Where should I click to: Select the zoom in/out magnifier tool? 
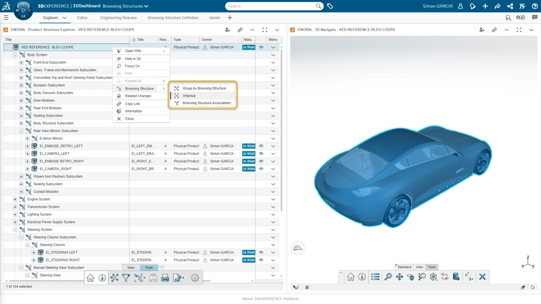[422, 277]
